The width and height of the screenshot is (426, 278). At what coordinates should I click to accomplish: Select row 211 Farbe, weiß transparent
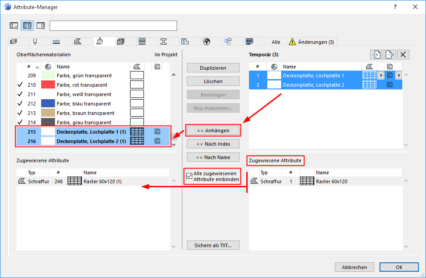click(93, 94)
